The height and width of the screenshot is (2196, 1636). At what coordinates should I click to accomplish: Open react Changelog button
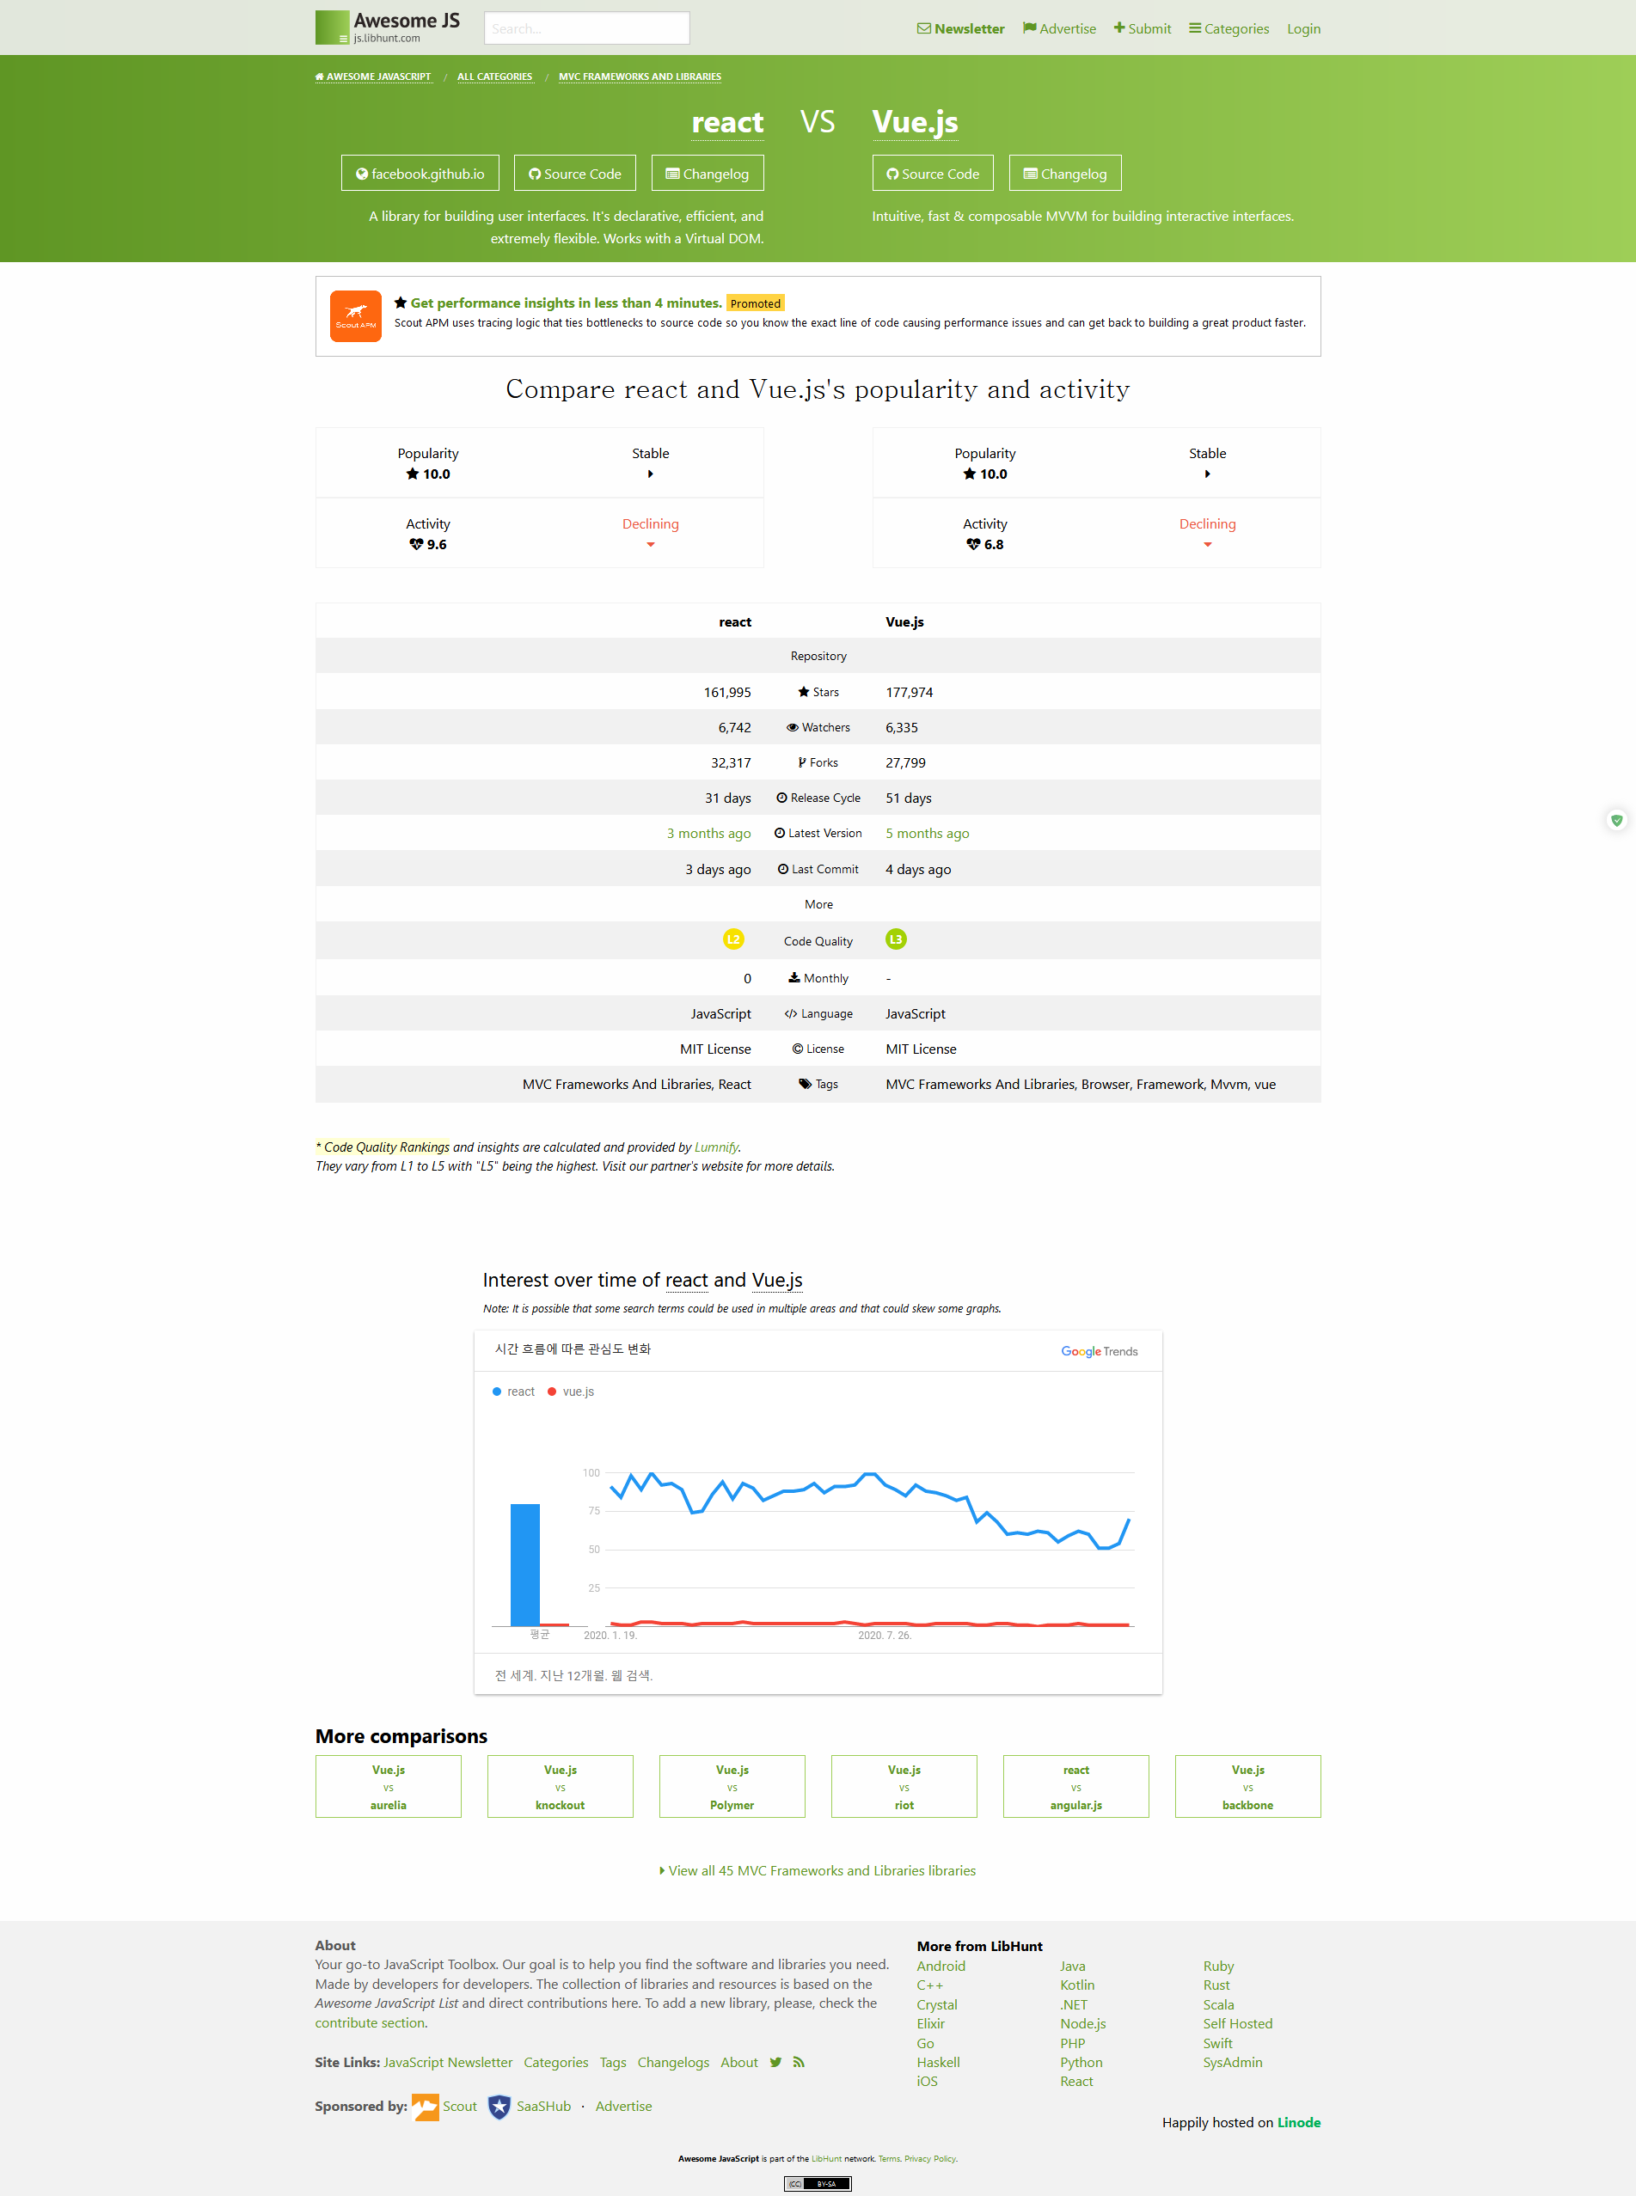pos(707,174)
